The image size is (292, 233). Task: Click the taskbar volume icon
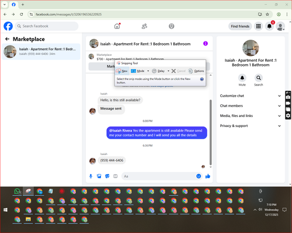click(x=260, y=210)
